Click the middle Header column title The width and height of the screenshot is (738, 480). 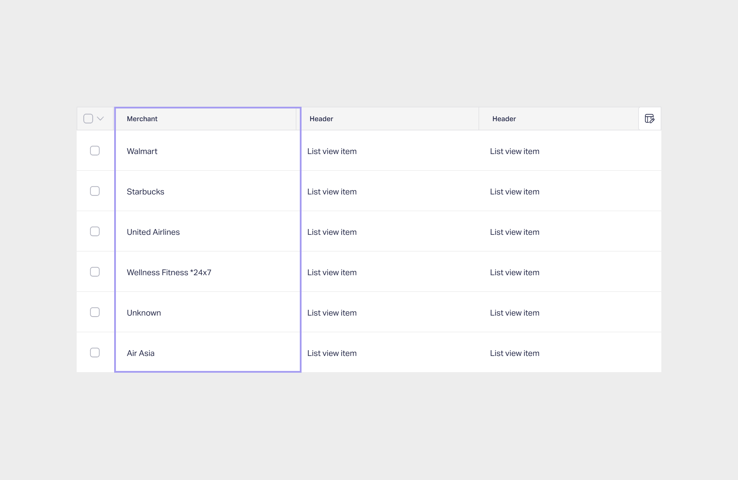tap(321, 119)
